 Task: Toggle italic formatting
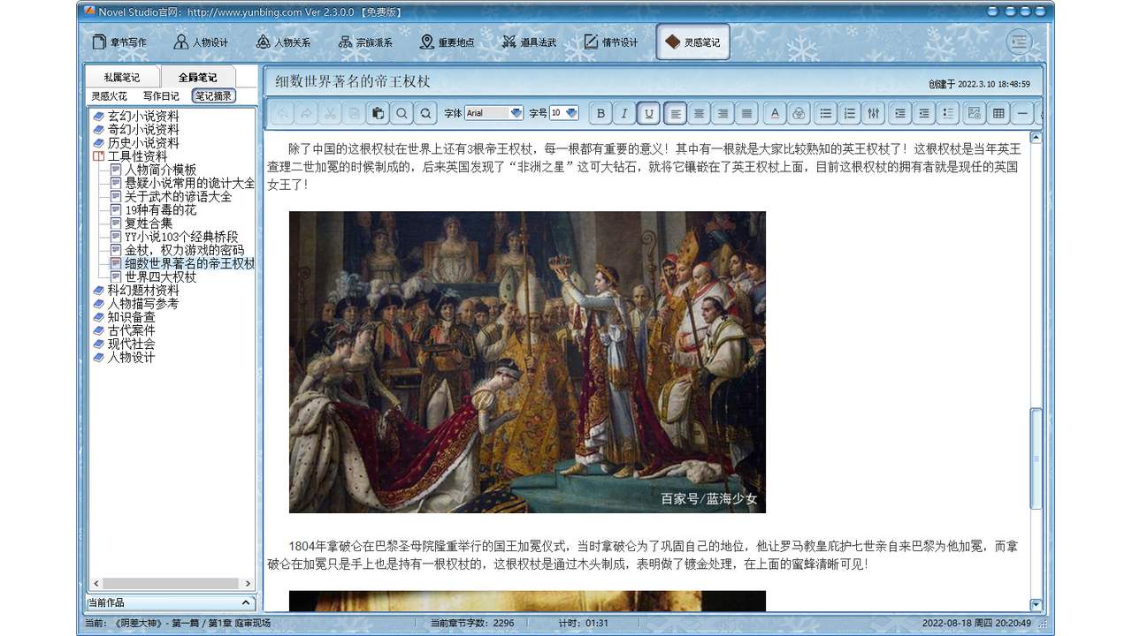(624, 113)
